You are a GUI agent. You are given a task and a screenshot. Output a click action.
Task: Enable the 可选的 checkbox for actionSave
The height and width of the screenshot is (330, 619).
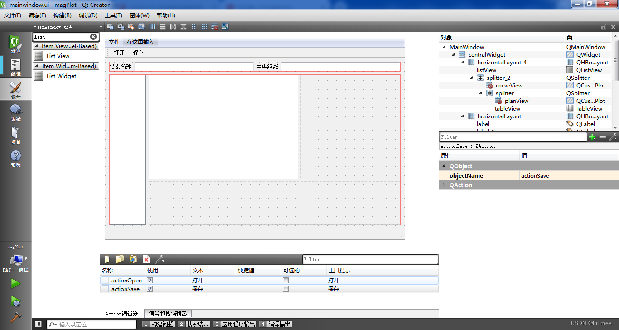[x=285, y=289]
